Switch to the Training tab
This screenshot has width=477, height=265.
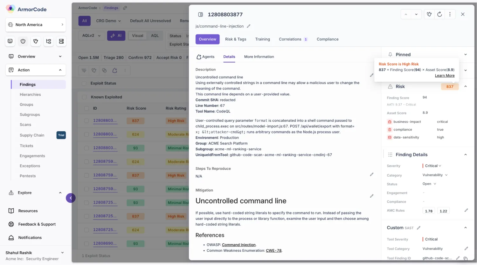(x=263, y=39)
